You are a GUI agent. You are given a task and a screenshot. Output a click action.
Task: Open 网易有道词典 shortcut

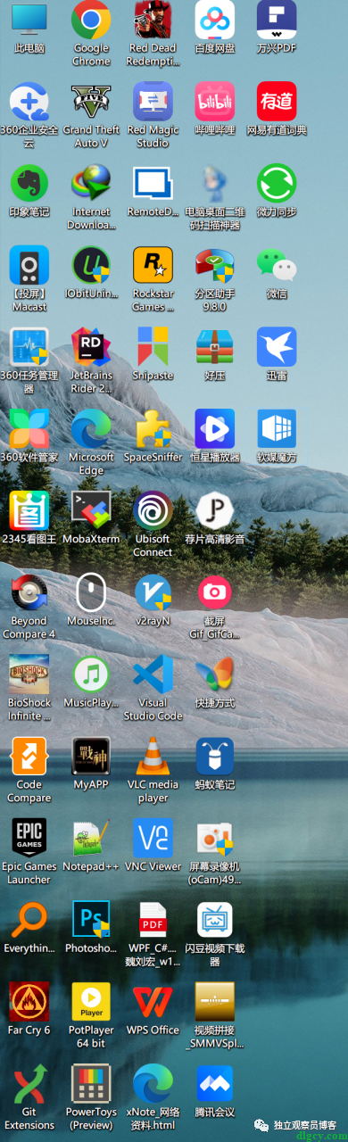tap(277, 102)
